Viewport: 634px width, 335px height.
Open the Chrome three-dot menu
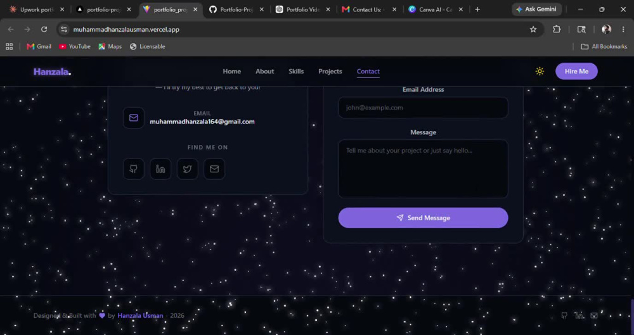pyautogui.click(x=623, y=29)
